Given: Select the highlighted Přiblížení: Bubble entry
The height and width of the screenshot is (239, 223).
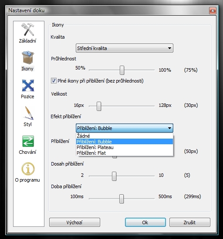Looking at the screenshot, I should point(125,142).
